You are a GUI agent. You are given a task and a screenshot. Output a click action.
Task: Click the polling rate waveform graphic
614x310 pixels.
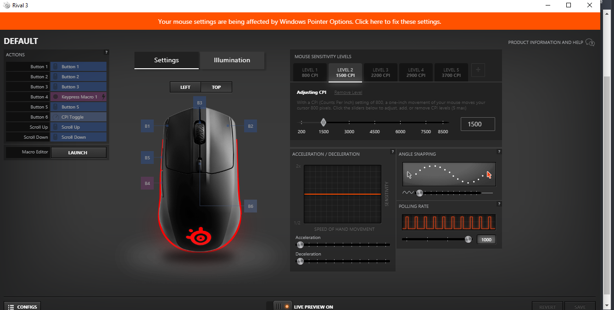click(x=449, y=223)
